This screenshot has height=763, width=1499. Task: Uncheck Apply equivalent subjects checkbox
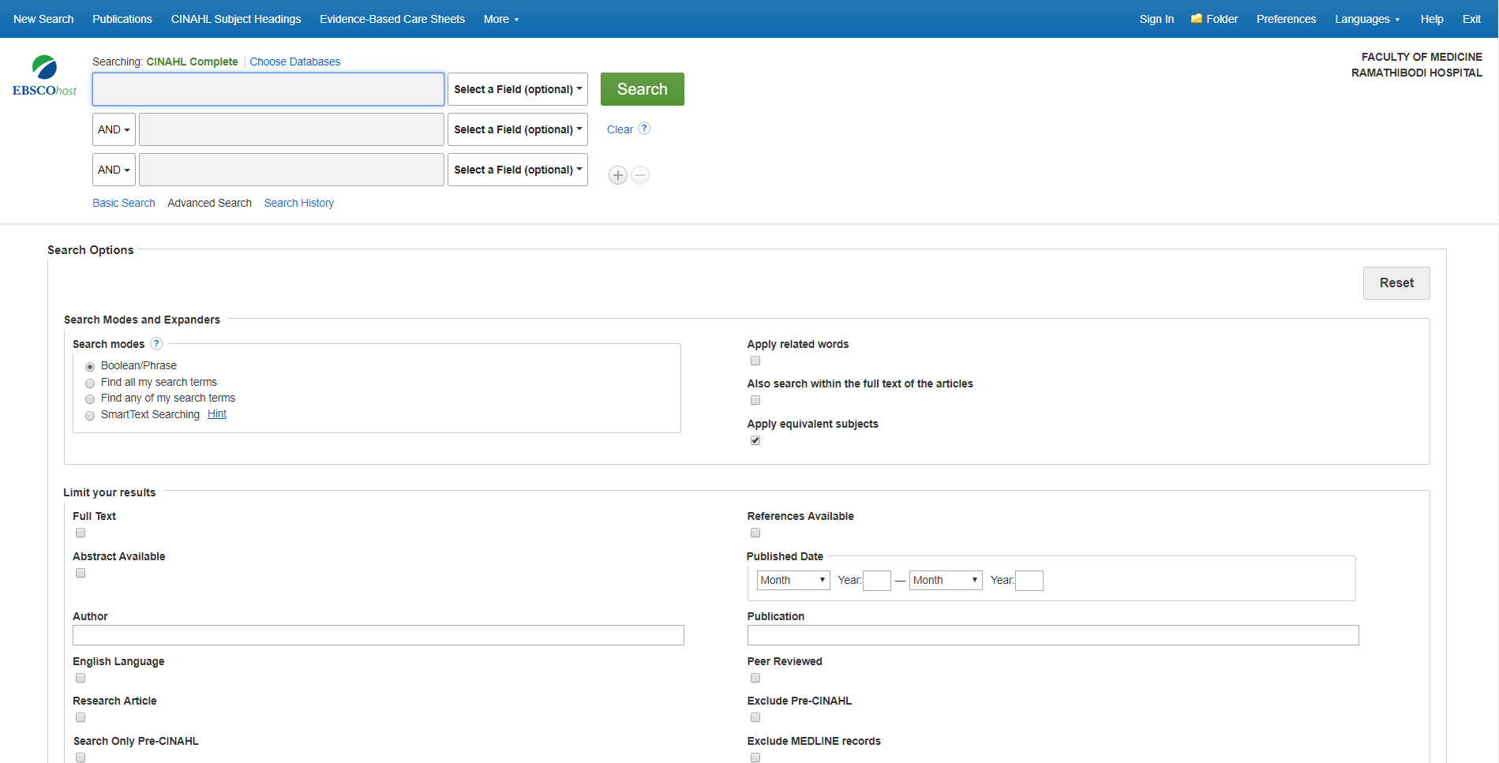click(755, 441)
